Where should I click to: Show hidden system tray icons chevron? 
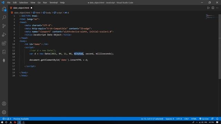(197, 122)
